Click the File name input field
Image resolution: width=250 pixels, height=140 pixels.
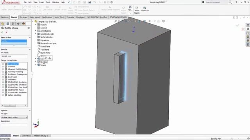point(14,56)
